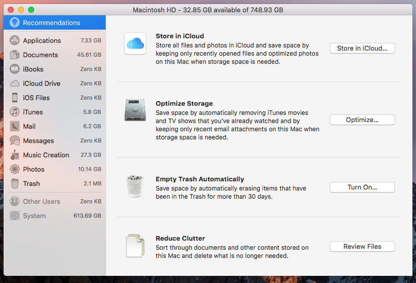Click the Music Creation guitar icon

(x=15, y=155)
